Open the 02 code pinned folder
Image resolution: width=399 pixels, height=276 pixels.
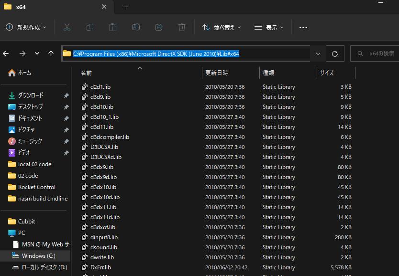coord(28,176)
